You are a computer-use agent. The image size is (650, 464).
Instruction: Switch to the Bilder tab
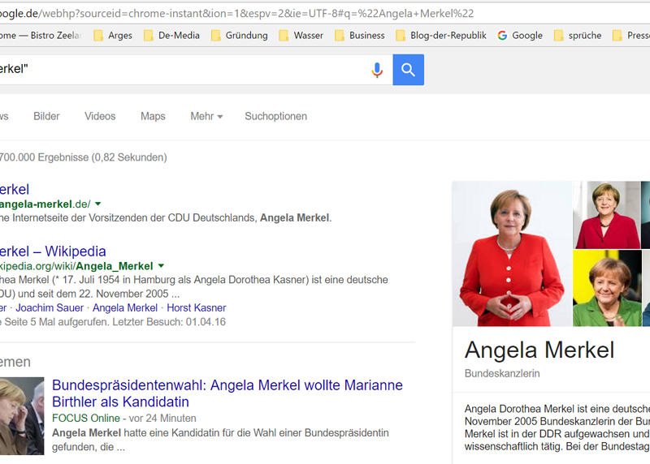pyautogui.click(x=46, y=117)
